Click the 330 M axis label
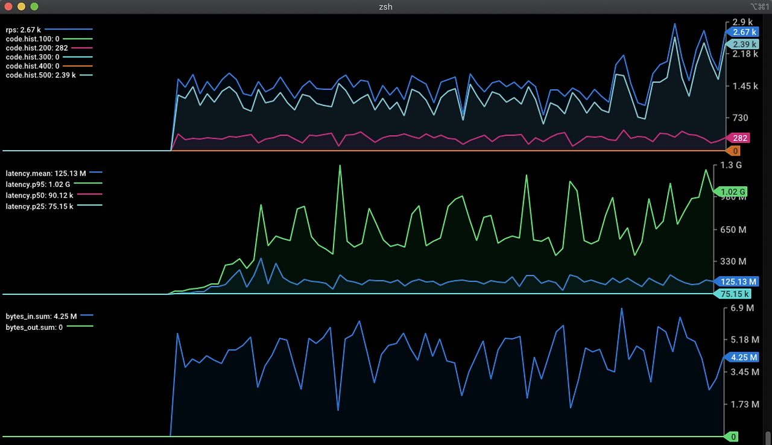Screen dimensions: 772x445 click(733, 261)
